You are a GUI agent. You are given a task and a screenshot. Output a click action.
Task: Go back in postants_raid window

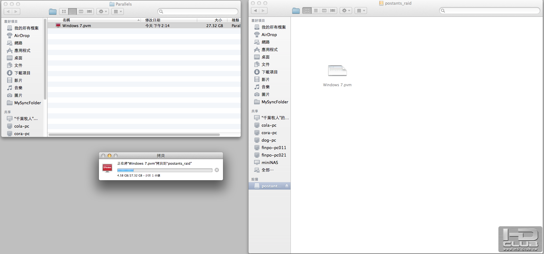tap(255, 11)
